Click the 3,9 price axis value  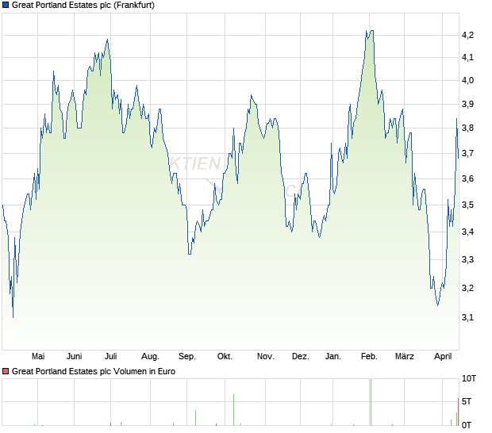(x=467, y=104)
